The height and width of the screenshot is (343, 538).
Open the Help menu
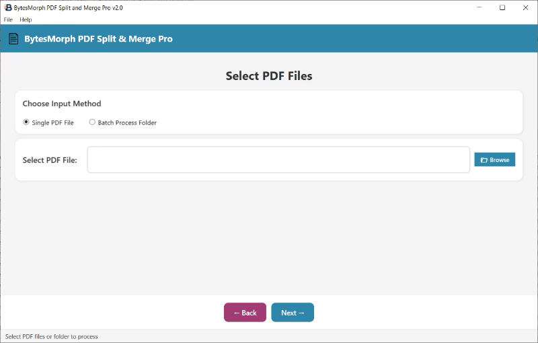point(26,20)
